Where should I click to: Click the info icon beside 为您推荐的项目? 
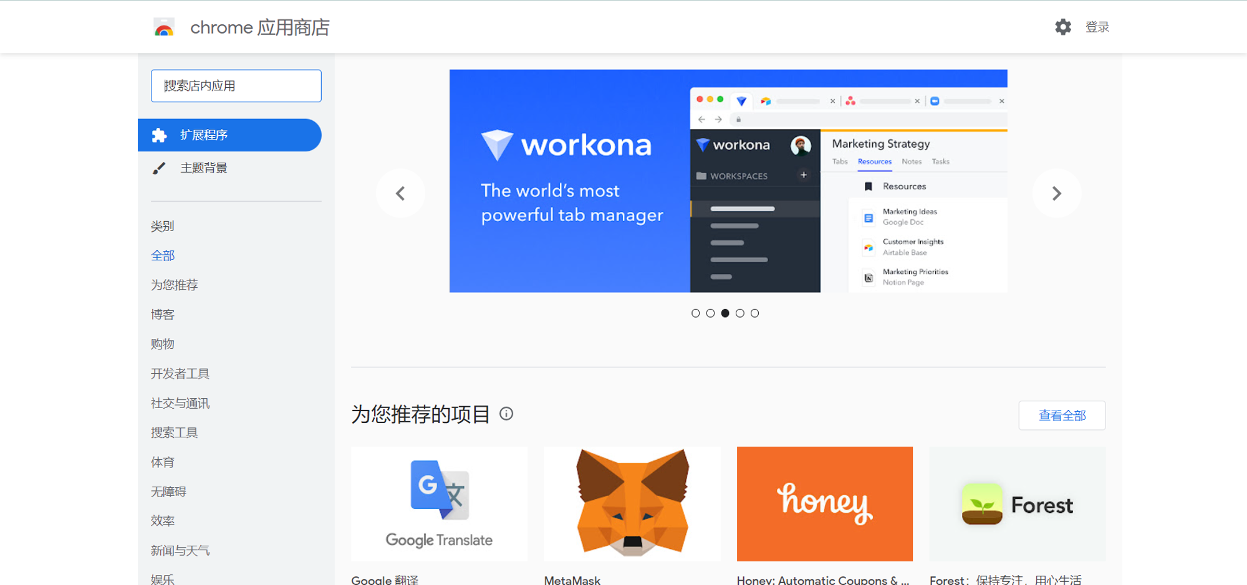[x=506, y=414]
